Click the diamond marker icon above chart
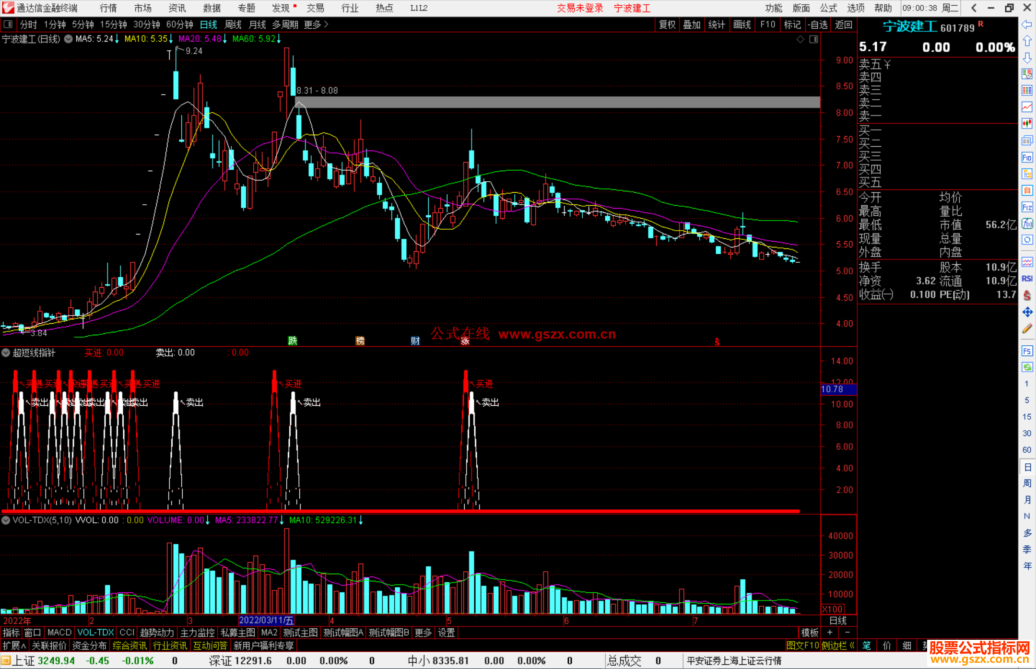This screenshot has width=1036, height=669. [801, 39]
